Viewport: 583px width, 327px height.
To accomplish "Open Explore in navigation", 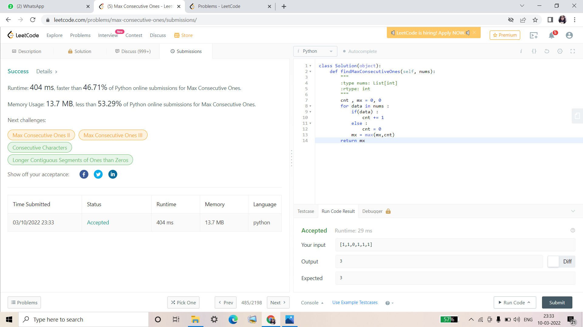I will (x=54, y=35).
